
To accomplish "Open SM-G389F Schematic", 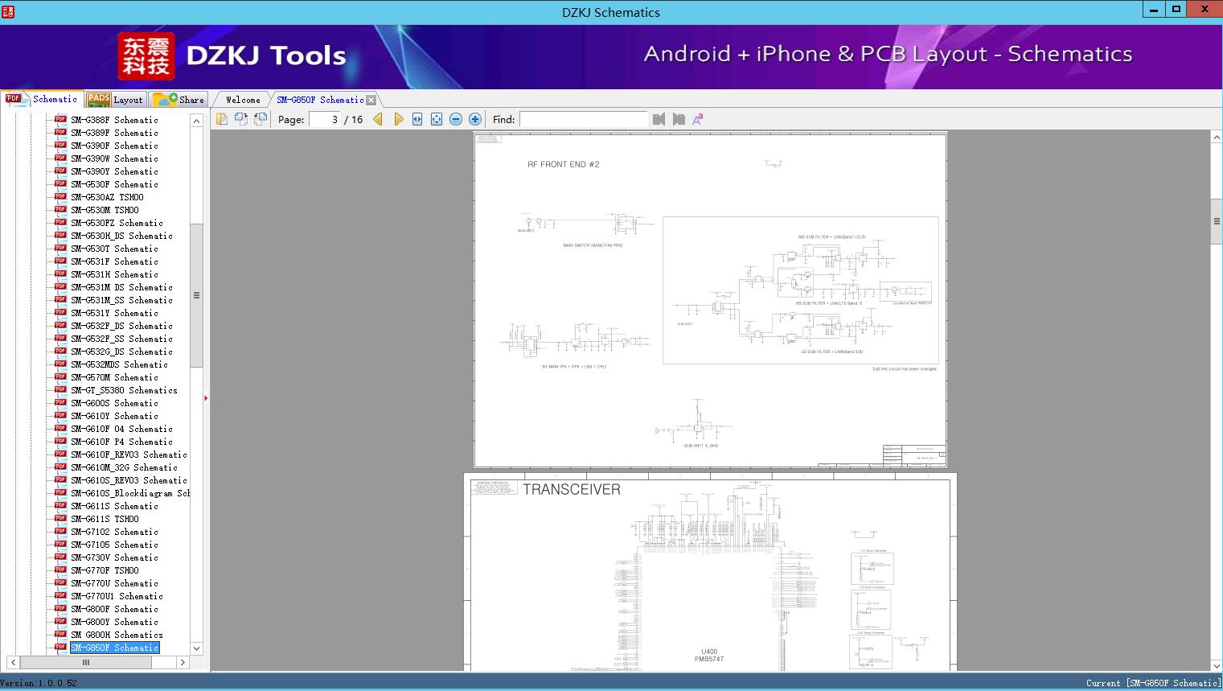I will point(114,133).
